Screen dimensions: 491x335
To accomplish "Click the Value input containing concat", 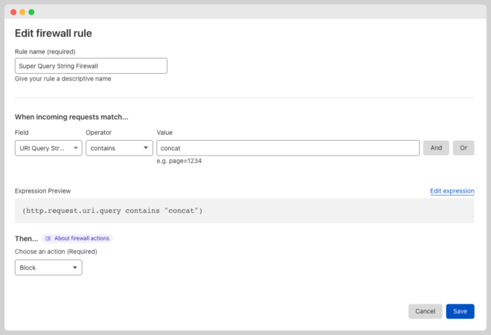I will click(288, 148).
